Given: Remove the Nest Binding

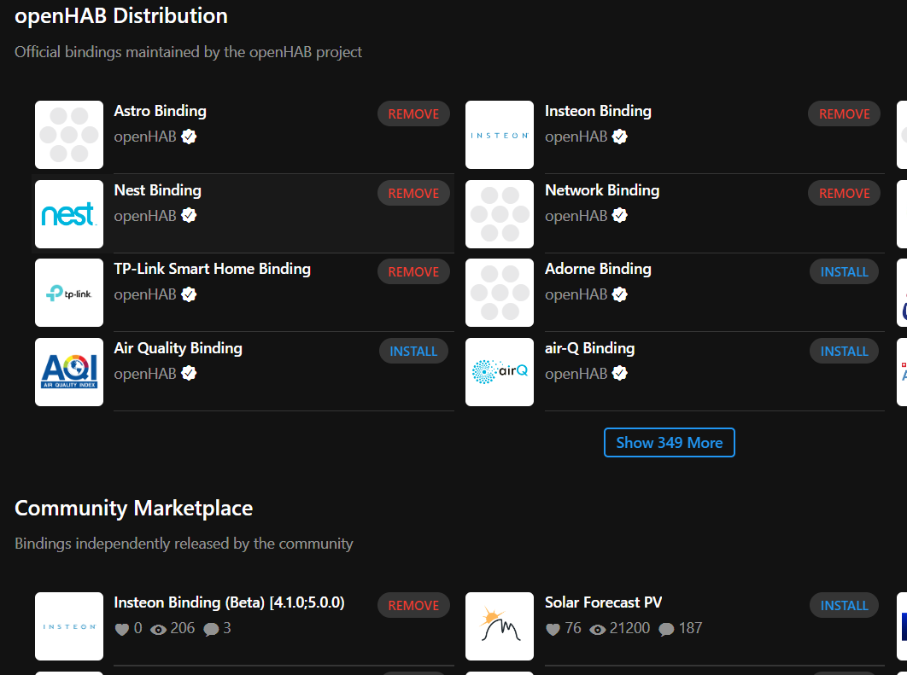Looking at the screenshot, I should pyautogui.click(x=413, y=193).
